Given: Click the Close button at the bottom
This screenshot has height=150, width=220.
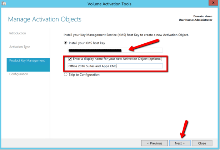Looking at the screenshot, I should coord(202,143).
